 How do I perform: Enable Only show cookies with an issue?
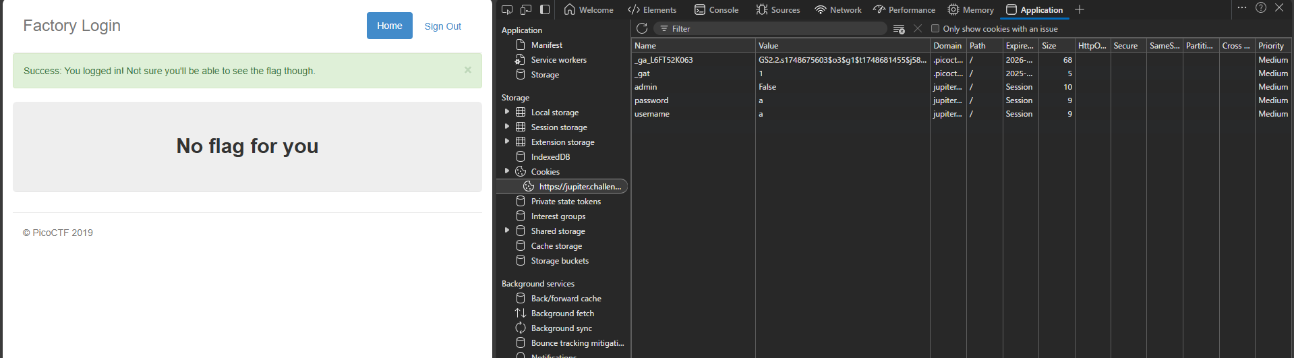935,28
